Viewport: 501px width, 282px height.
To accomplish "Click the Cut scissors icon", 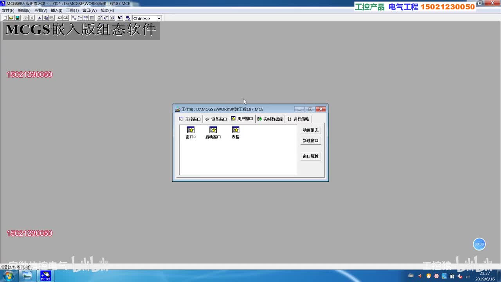I will (x=40, y=18).
